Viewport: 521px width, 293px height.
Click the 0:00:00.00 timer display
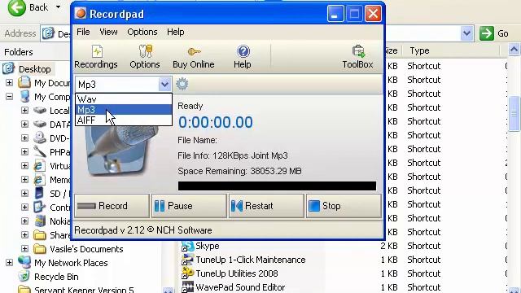[215, 122]
